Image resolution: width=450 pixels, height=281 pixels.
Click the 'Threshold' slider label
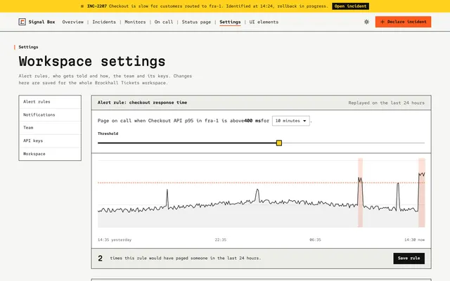(108, 133)
